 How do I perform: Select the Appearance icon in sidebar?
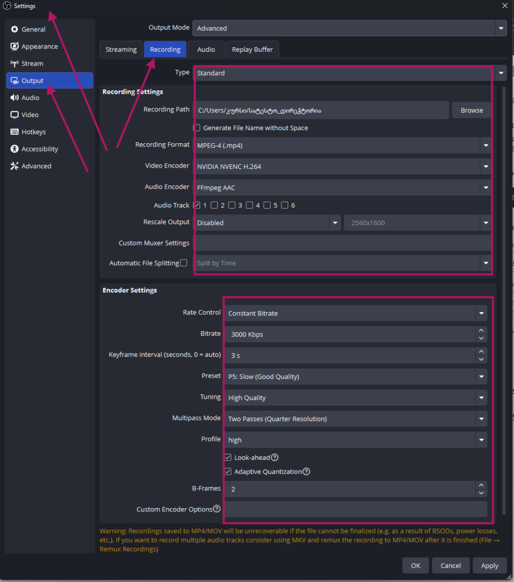(15, 47)
